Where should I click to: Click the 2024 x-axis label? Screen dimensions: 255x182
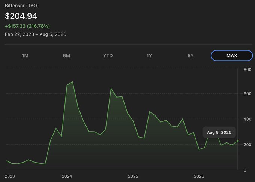click(x=67, y=176)
